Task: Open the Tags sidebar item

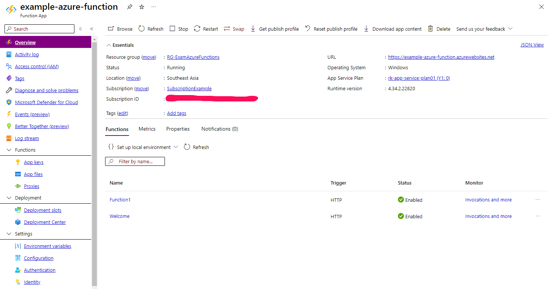Action: pyautogui.click(x=19, y=78)
